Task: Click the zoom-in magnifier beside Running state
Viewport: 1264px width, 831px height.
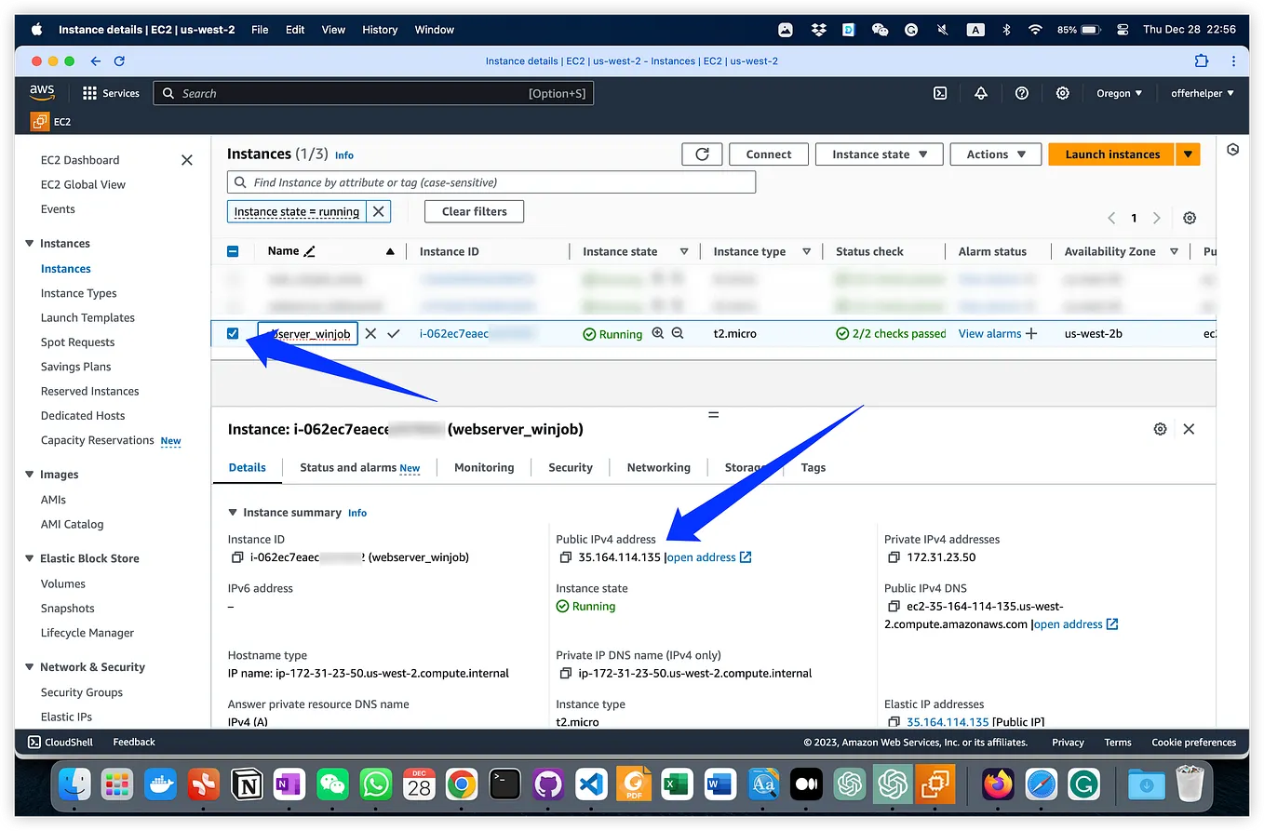Action: point(657,333)
